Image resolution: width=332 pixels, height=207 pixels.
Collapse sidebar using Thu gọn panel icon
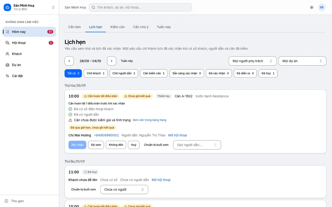click(7, 201)
